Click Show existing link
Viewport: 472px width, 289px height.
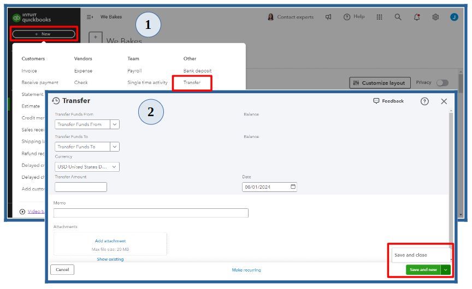pyautogui.click(x=110, y=259)
